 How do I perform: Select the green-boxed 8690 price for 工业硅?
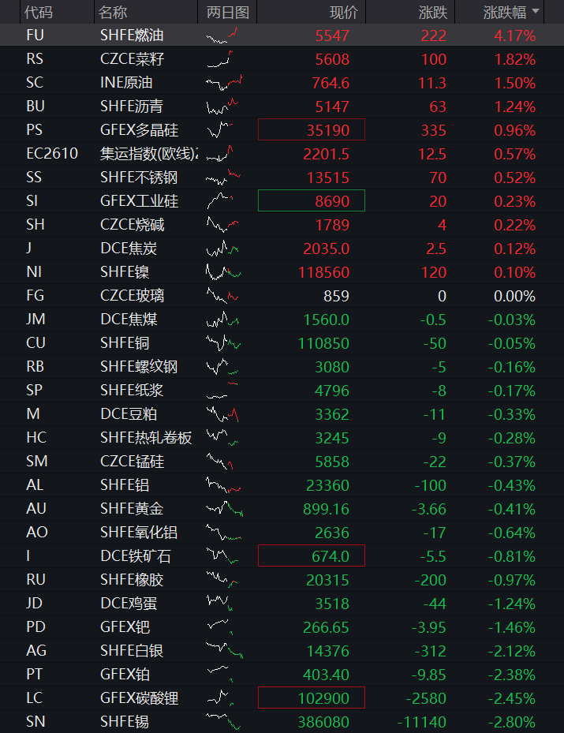pos(312,200)
